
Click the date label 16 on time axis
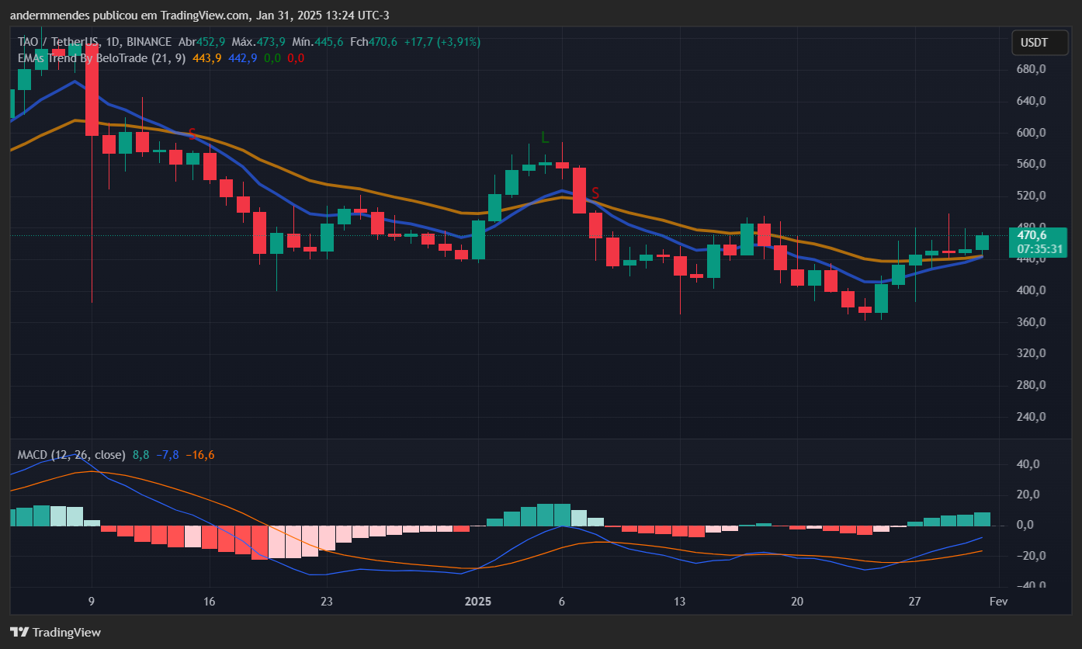tap(209, 602)
